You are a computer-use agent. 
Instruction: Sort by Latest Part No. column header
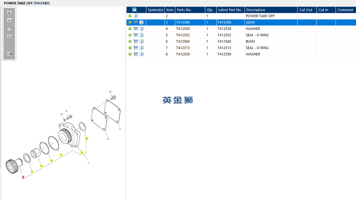click(230, 10)
